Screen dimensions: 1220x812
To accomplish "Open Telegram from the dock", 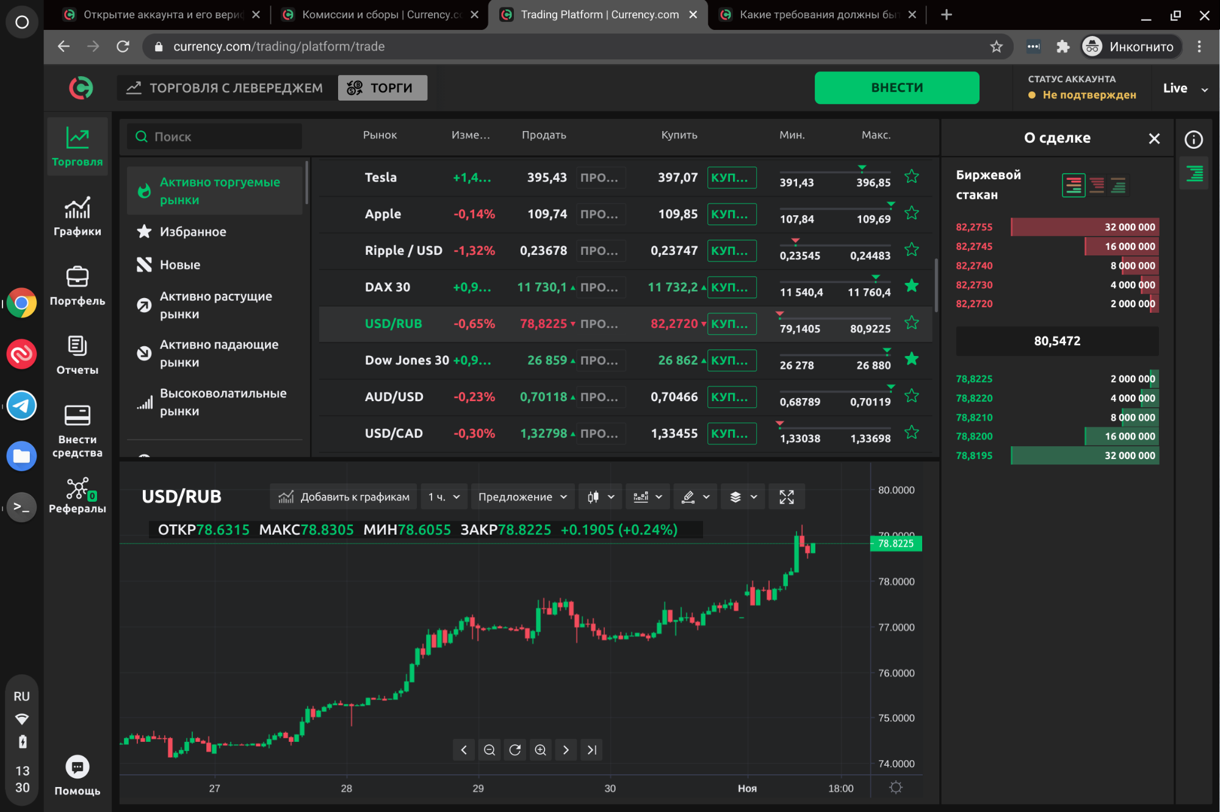I will 21,405.
